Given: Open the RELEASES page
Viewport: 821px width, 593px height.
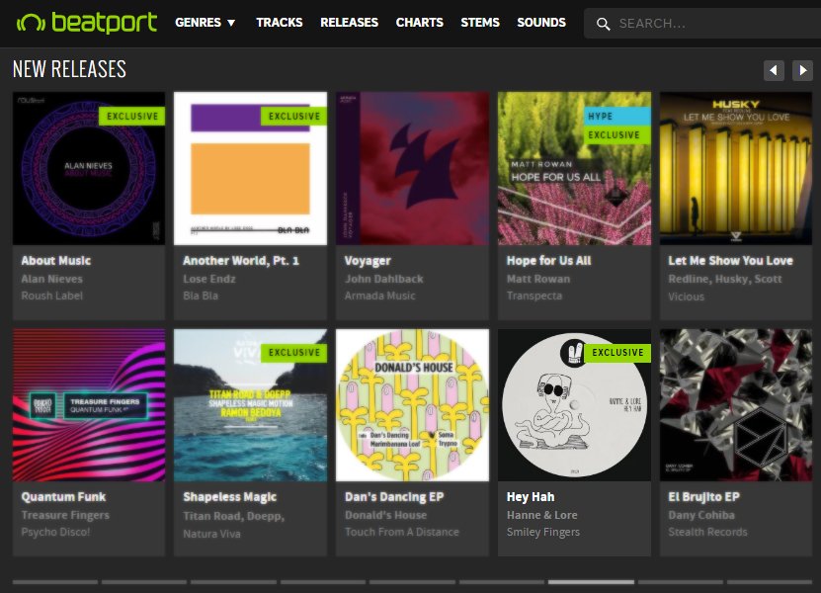Looking at the screenshot, I should click(349, 22).
